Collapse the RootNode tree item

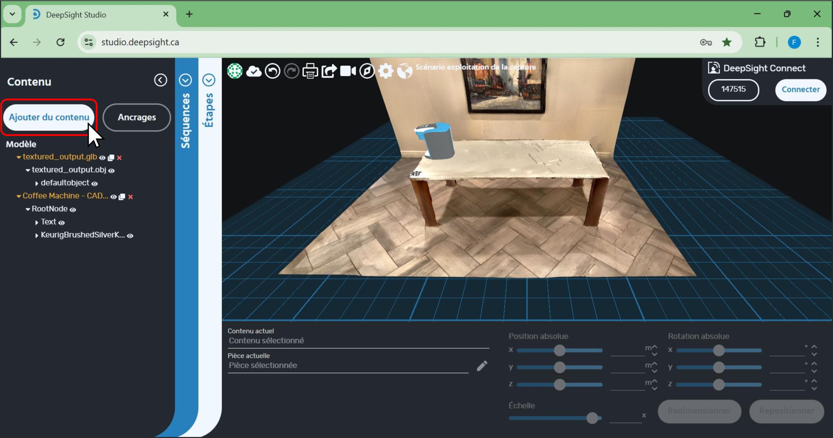coord(28,209)
